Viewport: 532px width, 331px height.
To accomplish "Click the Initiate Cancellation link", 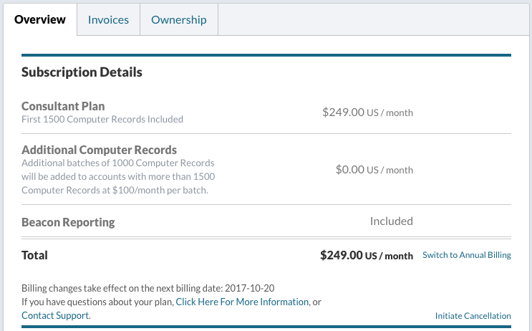I will (x=473, y=316).
